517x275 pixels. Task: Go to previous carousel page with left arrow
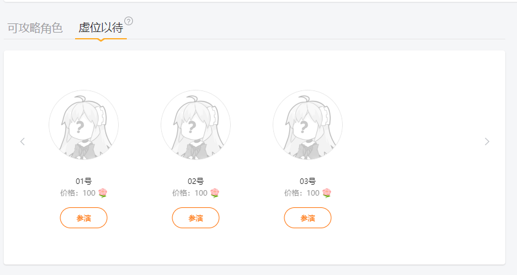coord(23,141)
